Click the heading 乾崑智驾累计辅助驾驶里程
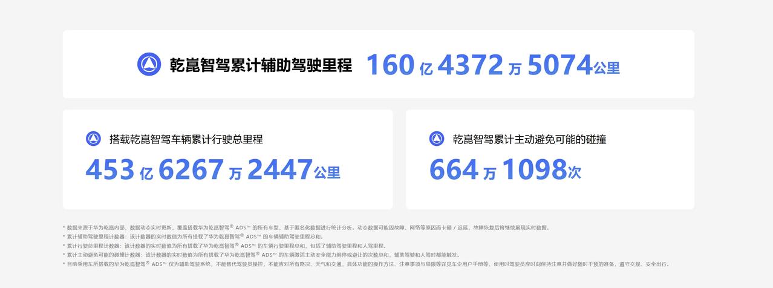The height and width of the screenshot is (288, 773). coord(261,65)
